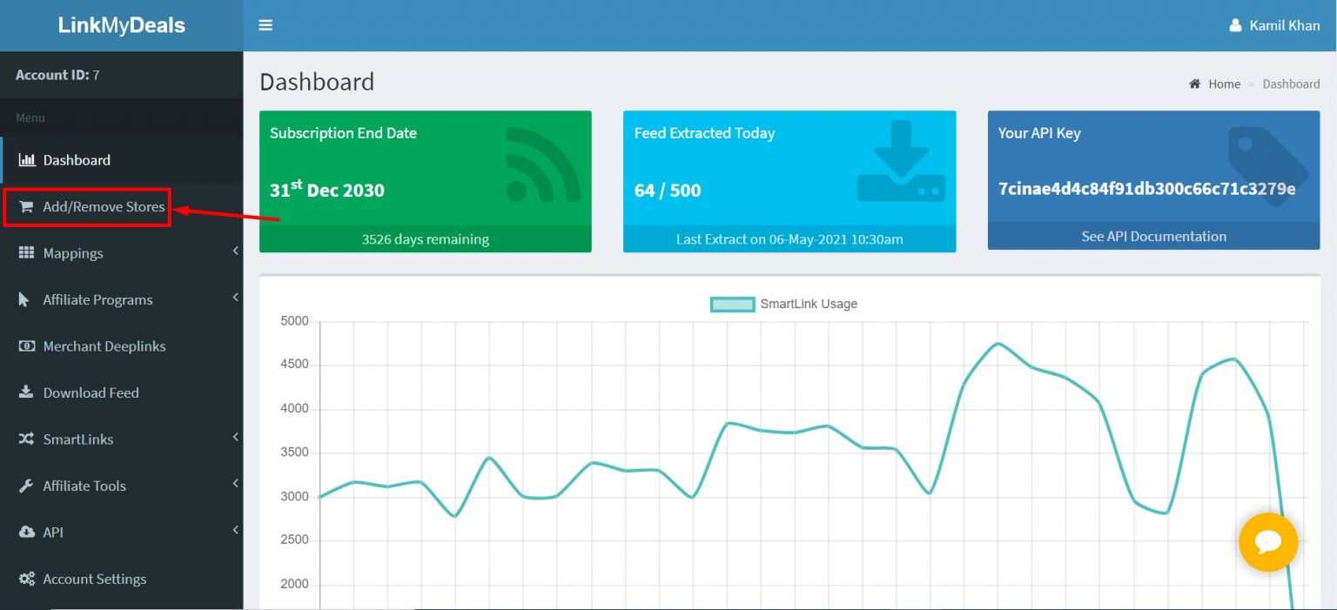Go to Account Settings in the sidebar
This screenshot has height=610, width=1337.
pyautogui.click(x=94, y=579)
